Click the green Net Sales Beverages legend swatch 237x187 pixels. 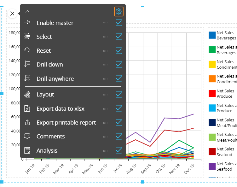(212, 50)
